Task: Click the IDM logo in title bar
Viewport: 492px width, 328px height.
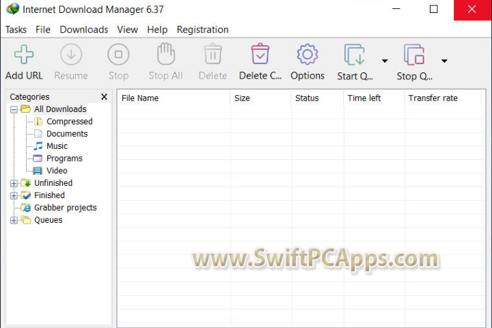Action: pos(12,9)
